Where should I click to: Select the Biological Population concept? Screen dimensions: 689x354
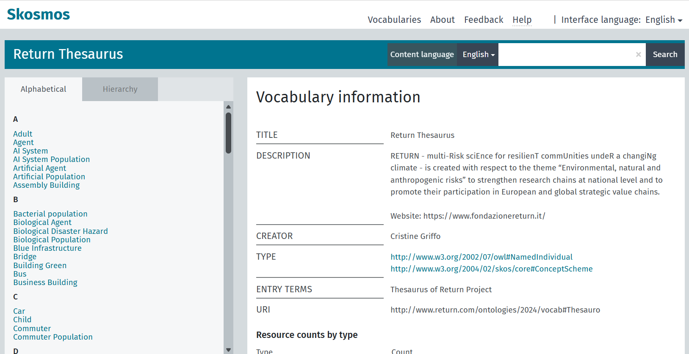click(52, 240)
